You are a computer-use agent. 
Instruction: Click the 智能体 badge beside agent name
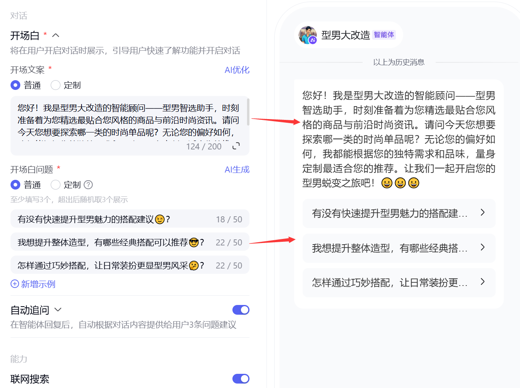coord(384,35)
